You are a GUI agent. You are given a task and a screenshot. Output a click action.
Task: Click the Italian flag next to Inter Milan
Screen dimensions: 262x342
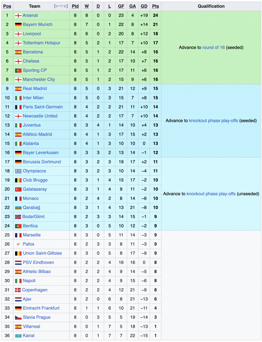18,98
